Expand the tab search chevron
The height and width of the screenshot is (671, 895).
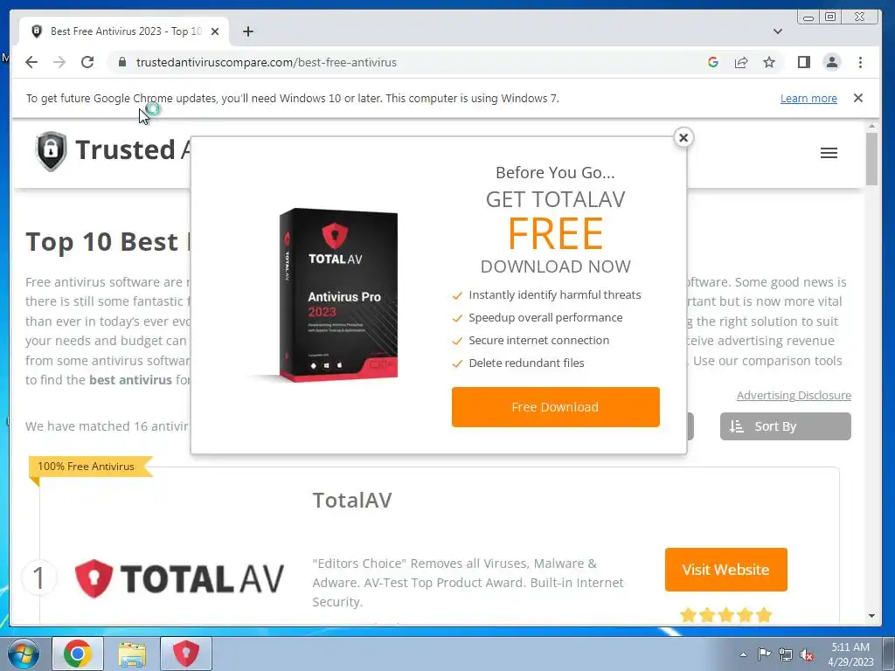point(777,31)
